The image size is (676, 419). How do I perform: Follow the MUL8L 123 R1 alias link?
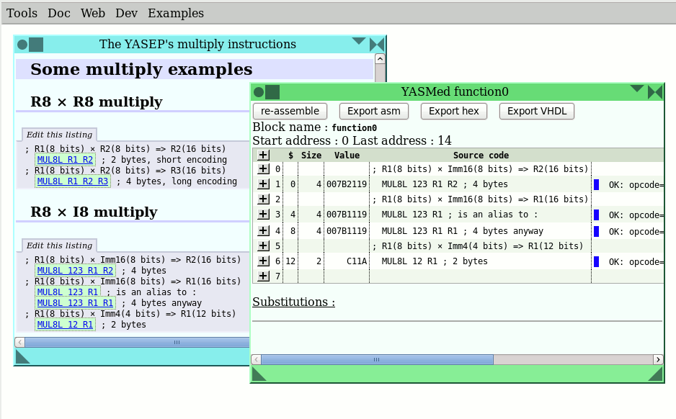[67, 292]
